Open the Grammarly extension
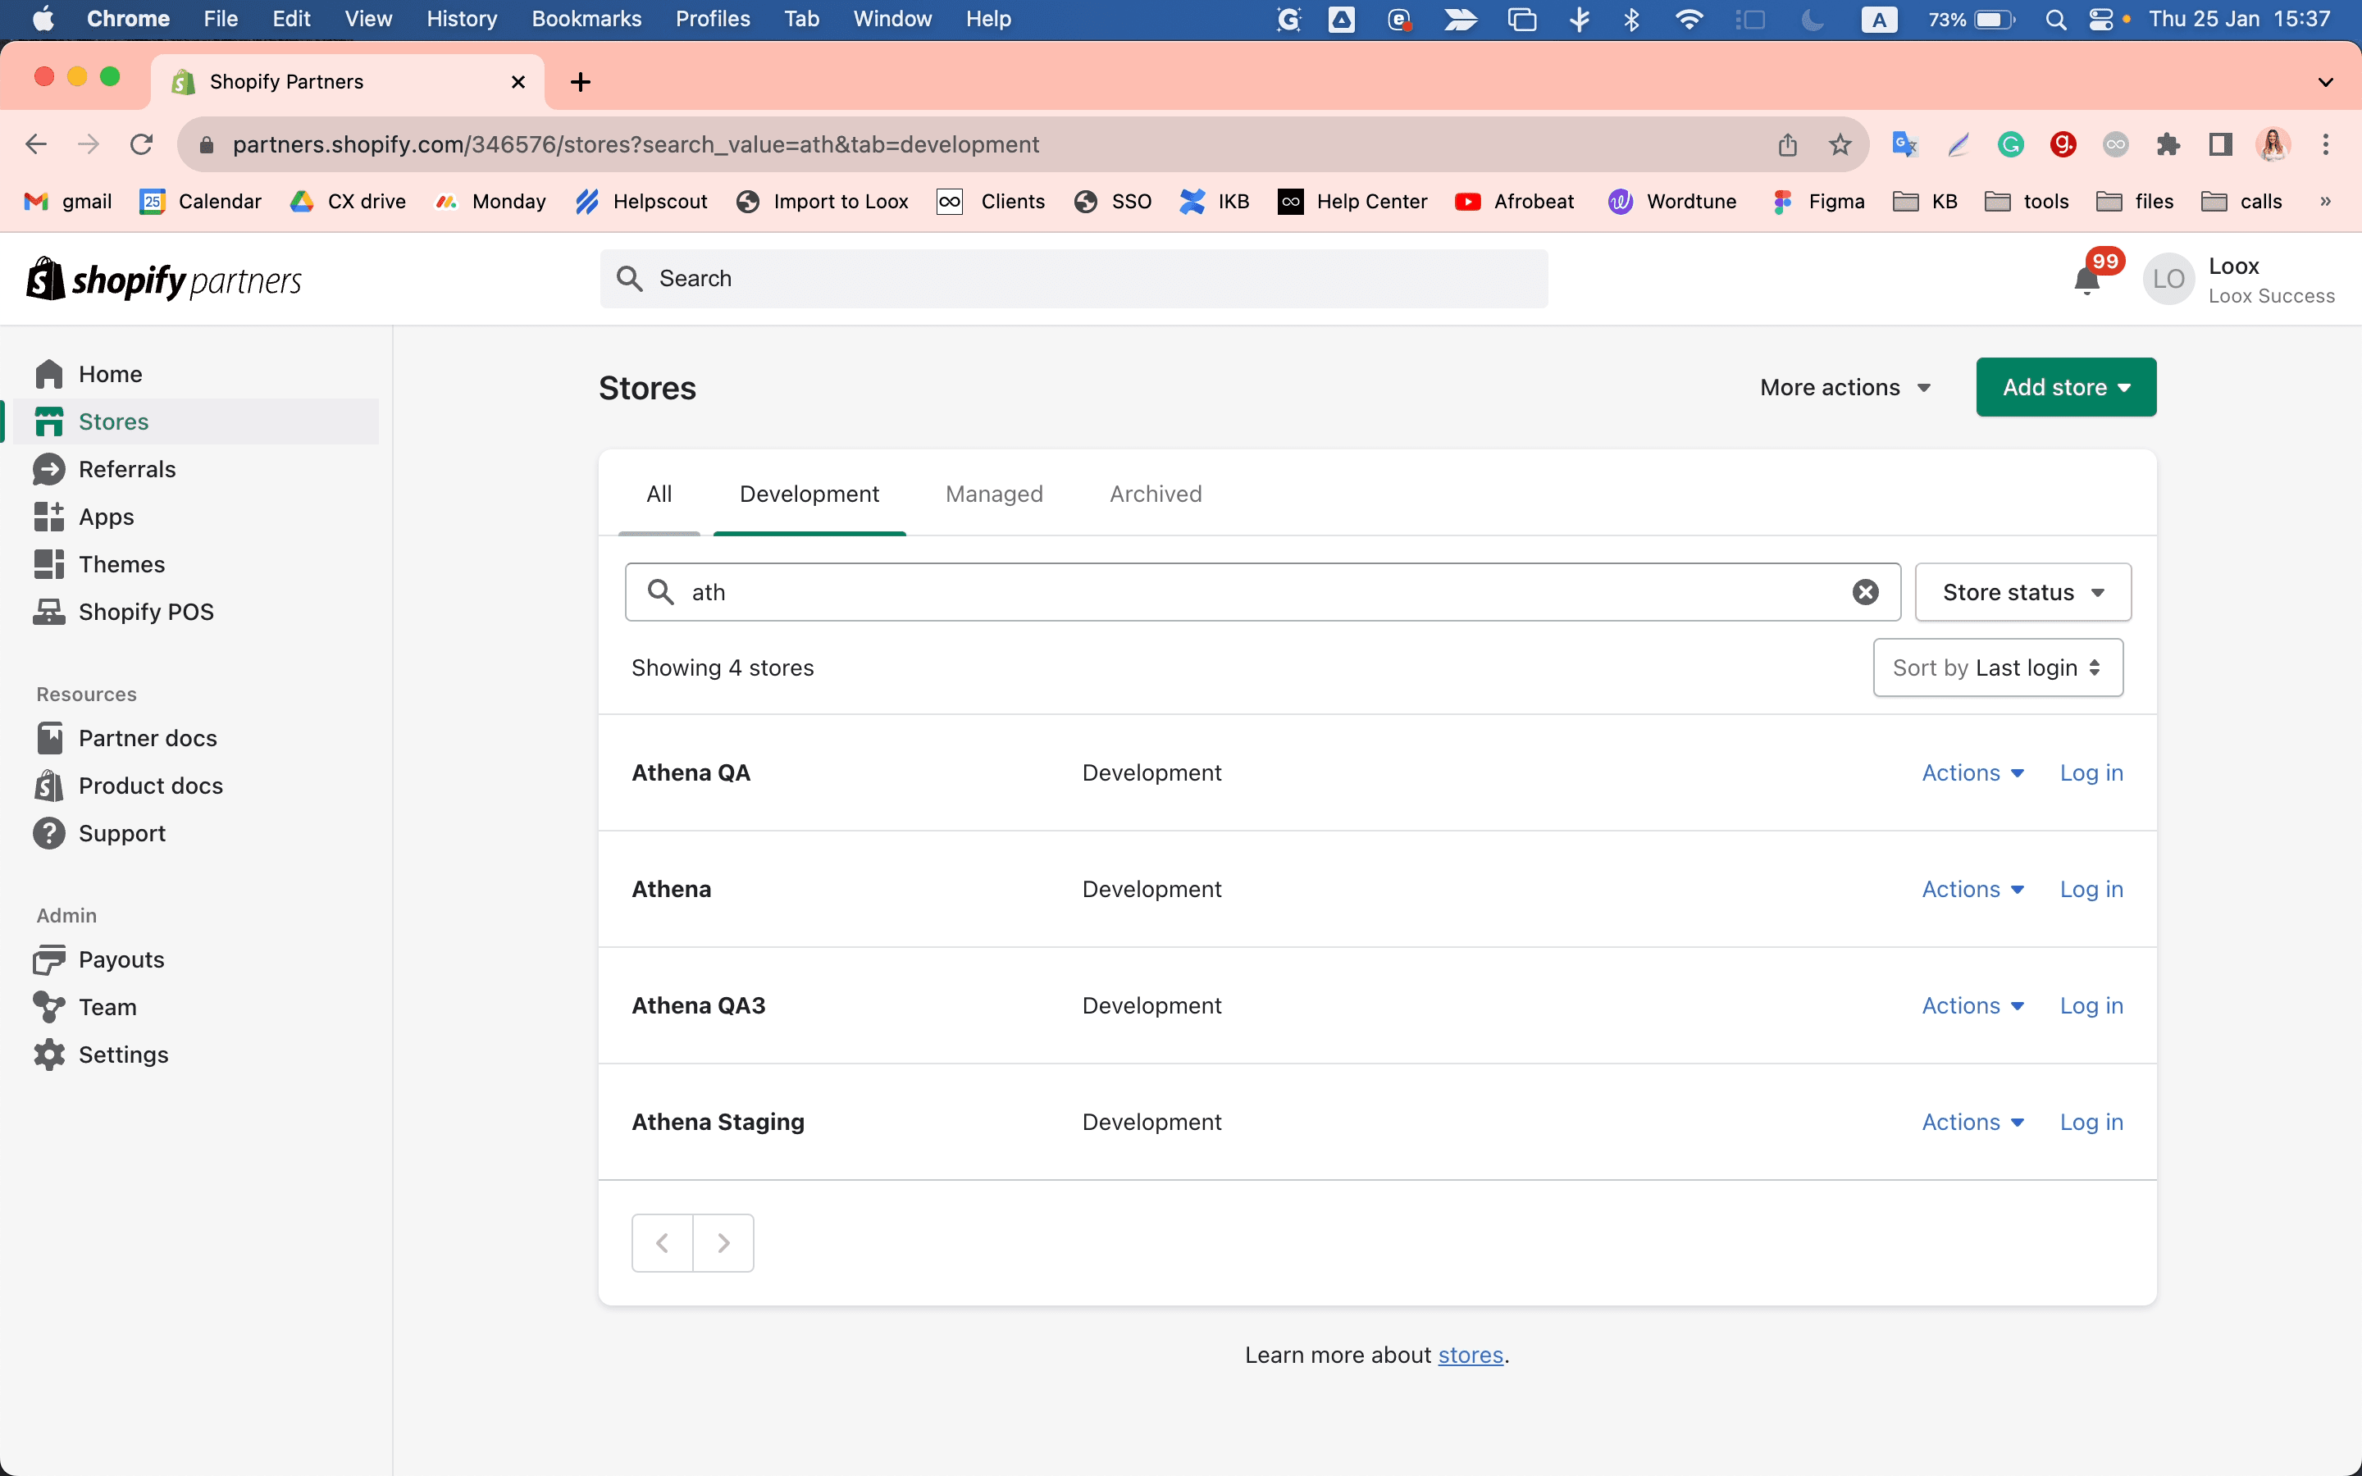This screenshot has height=1476, width=2362. pyautogui.click(x=2011, y=144)
